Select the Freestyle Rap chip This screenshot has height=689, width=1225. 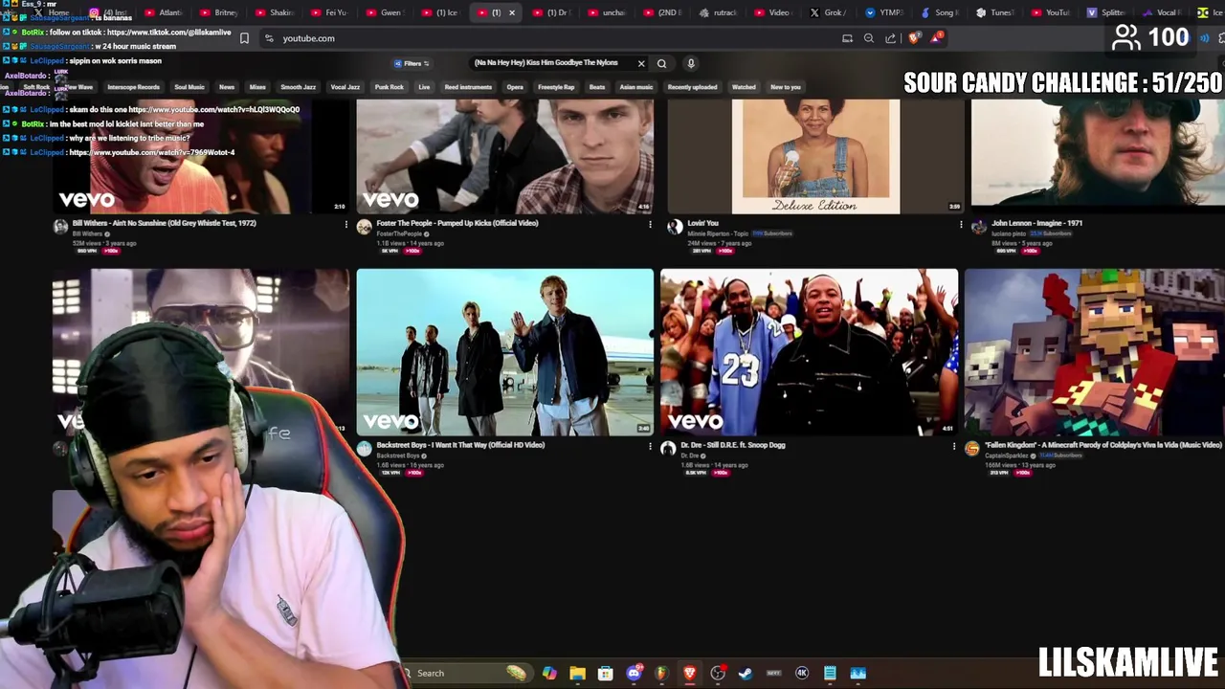click(x=556, y=87)
